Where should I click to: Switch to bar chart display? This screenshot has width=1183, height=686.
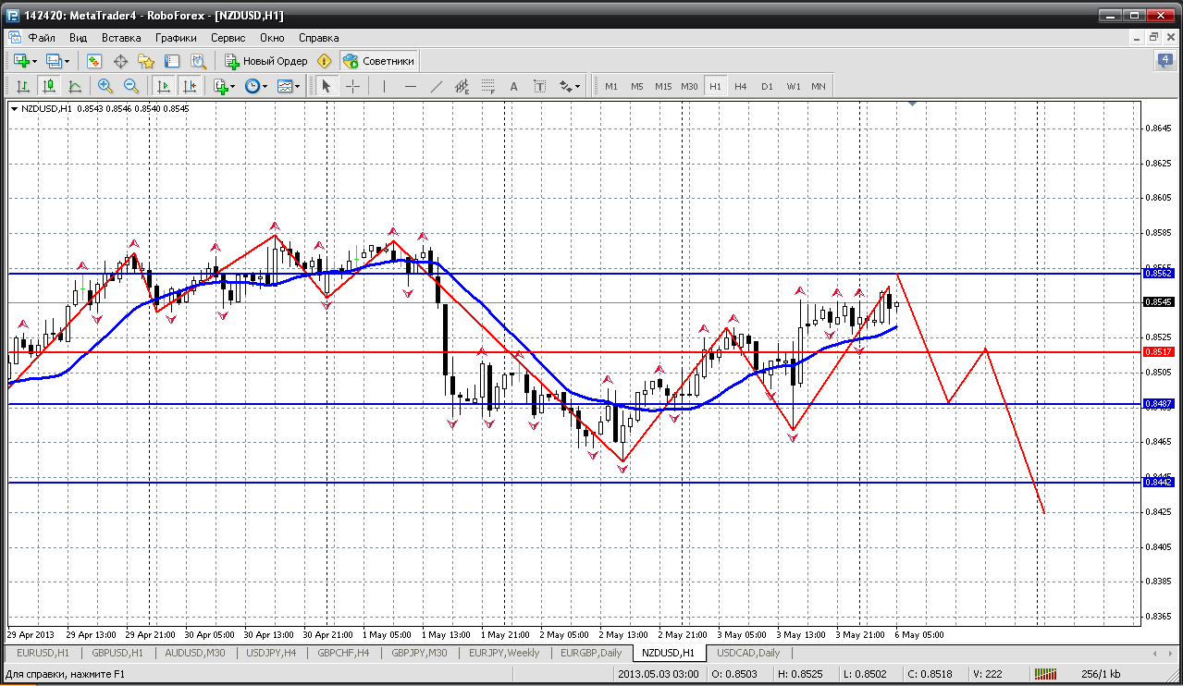23,86
